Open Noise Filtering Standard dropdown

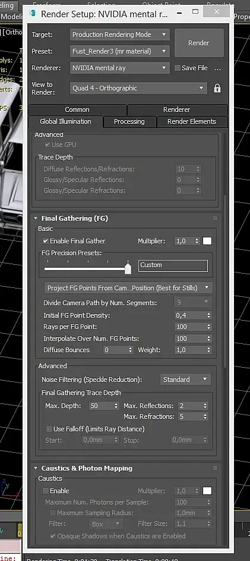click(x=185, y=379)
